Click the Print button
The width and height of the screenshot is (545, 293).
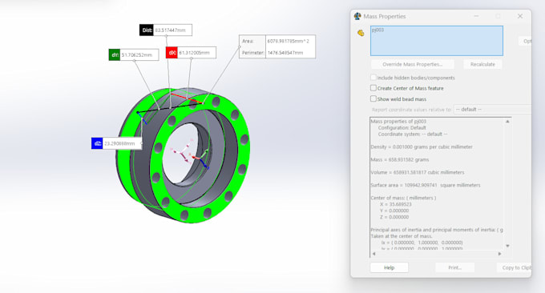click(x=455, y=267)
